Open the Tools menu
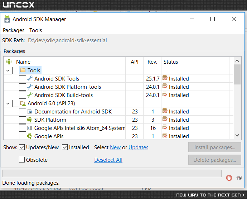This screenshot has height=199, width=247. [36, 30]
